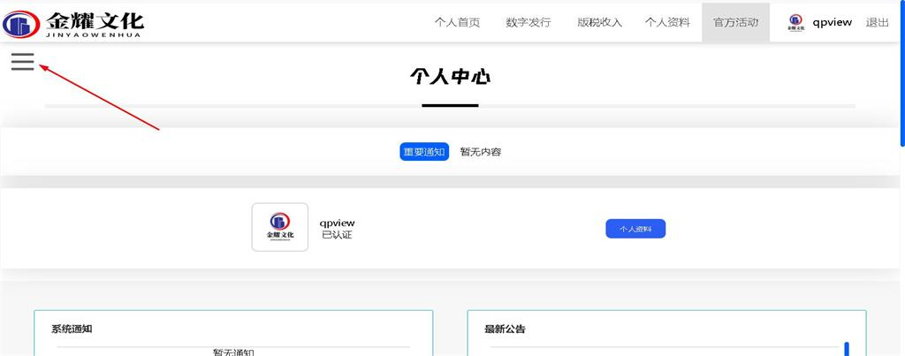Image resolution: width=905 pixels, height=356 pixels.
Task: Go to 个人首页 in the top navigation
Action: (457, 22)
